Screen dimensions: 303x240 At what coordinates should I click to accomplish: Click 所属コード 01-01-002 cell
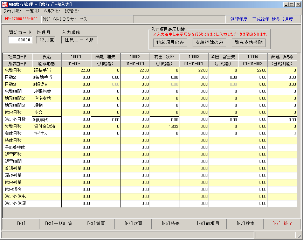[x=253, y=63]
